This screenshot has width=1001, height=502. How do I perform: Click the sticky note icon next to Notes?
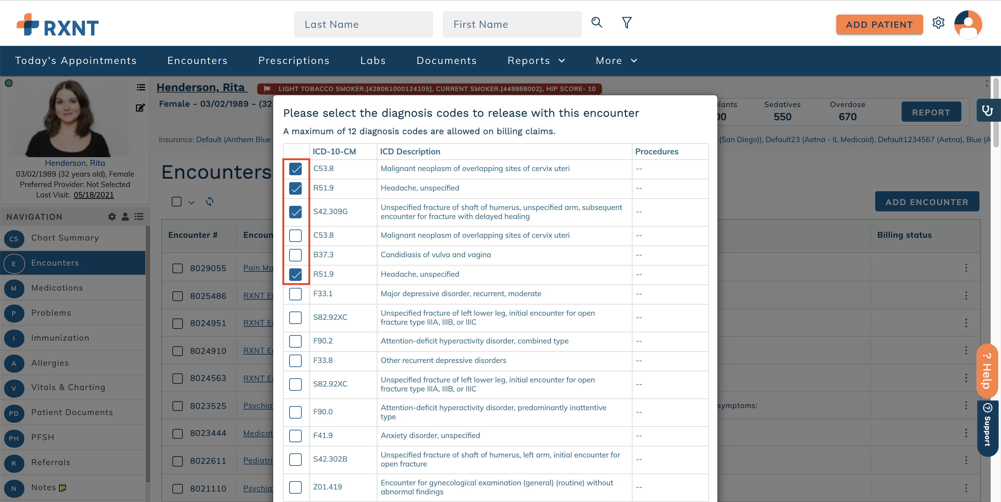pos(63,488)
